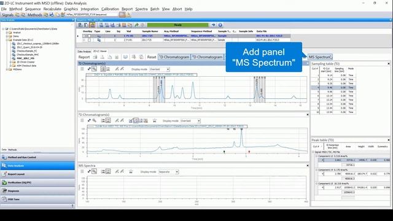This screenshot has width=393, height=221.
Task: Expand the Analyst folder in data tree
Action: pyautogui.click(x=7, y=33)
